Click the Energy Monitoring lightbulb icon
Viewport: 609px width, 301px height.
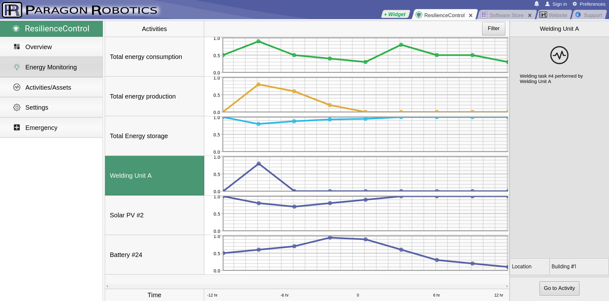click(x=17, y=67)
